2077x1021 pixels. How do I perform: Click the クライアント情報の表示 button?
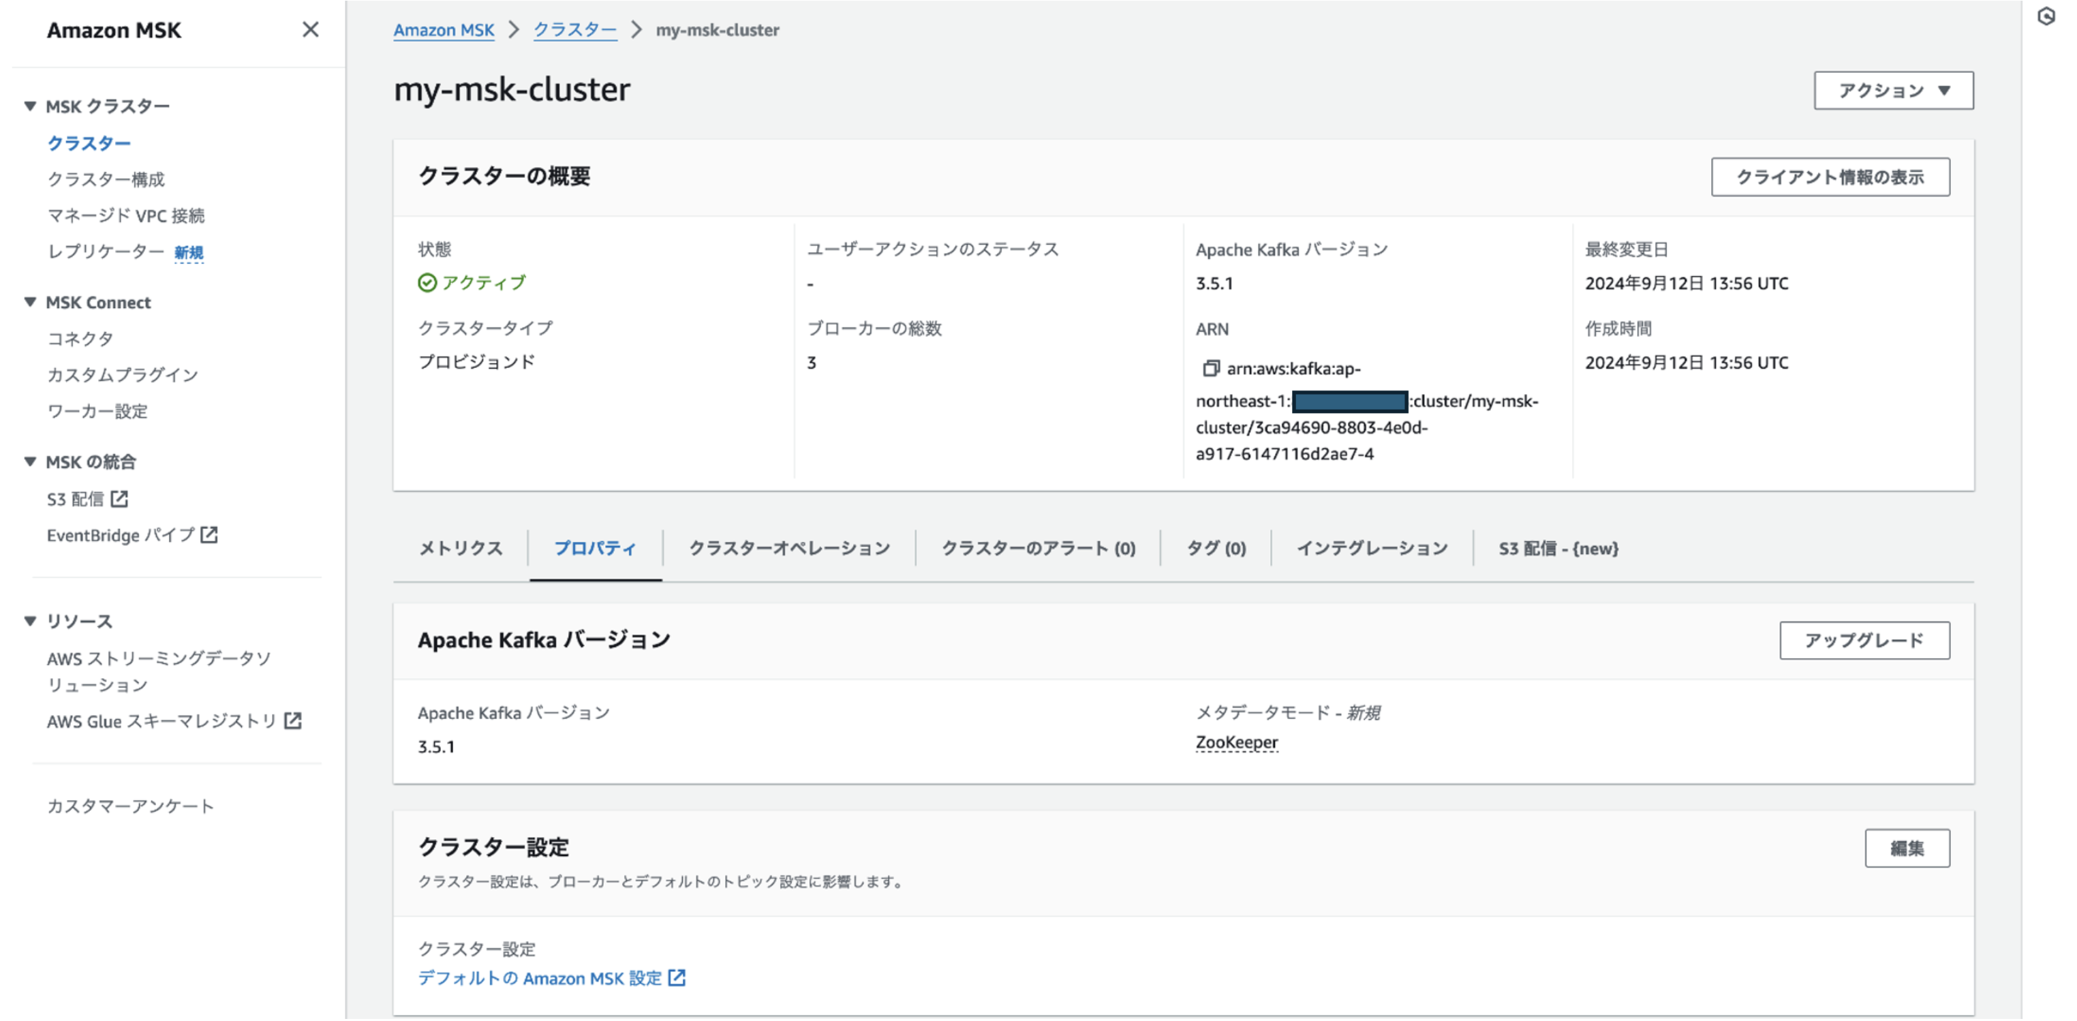1830,177
